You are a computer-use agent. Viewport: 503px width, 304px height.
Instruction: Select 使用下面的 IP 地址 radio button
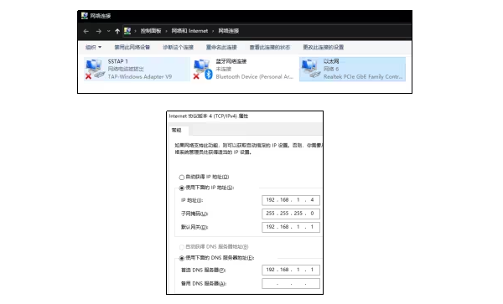click(182, 188)
